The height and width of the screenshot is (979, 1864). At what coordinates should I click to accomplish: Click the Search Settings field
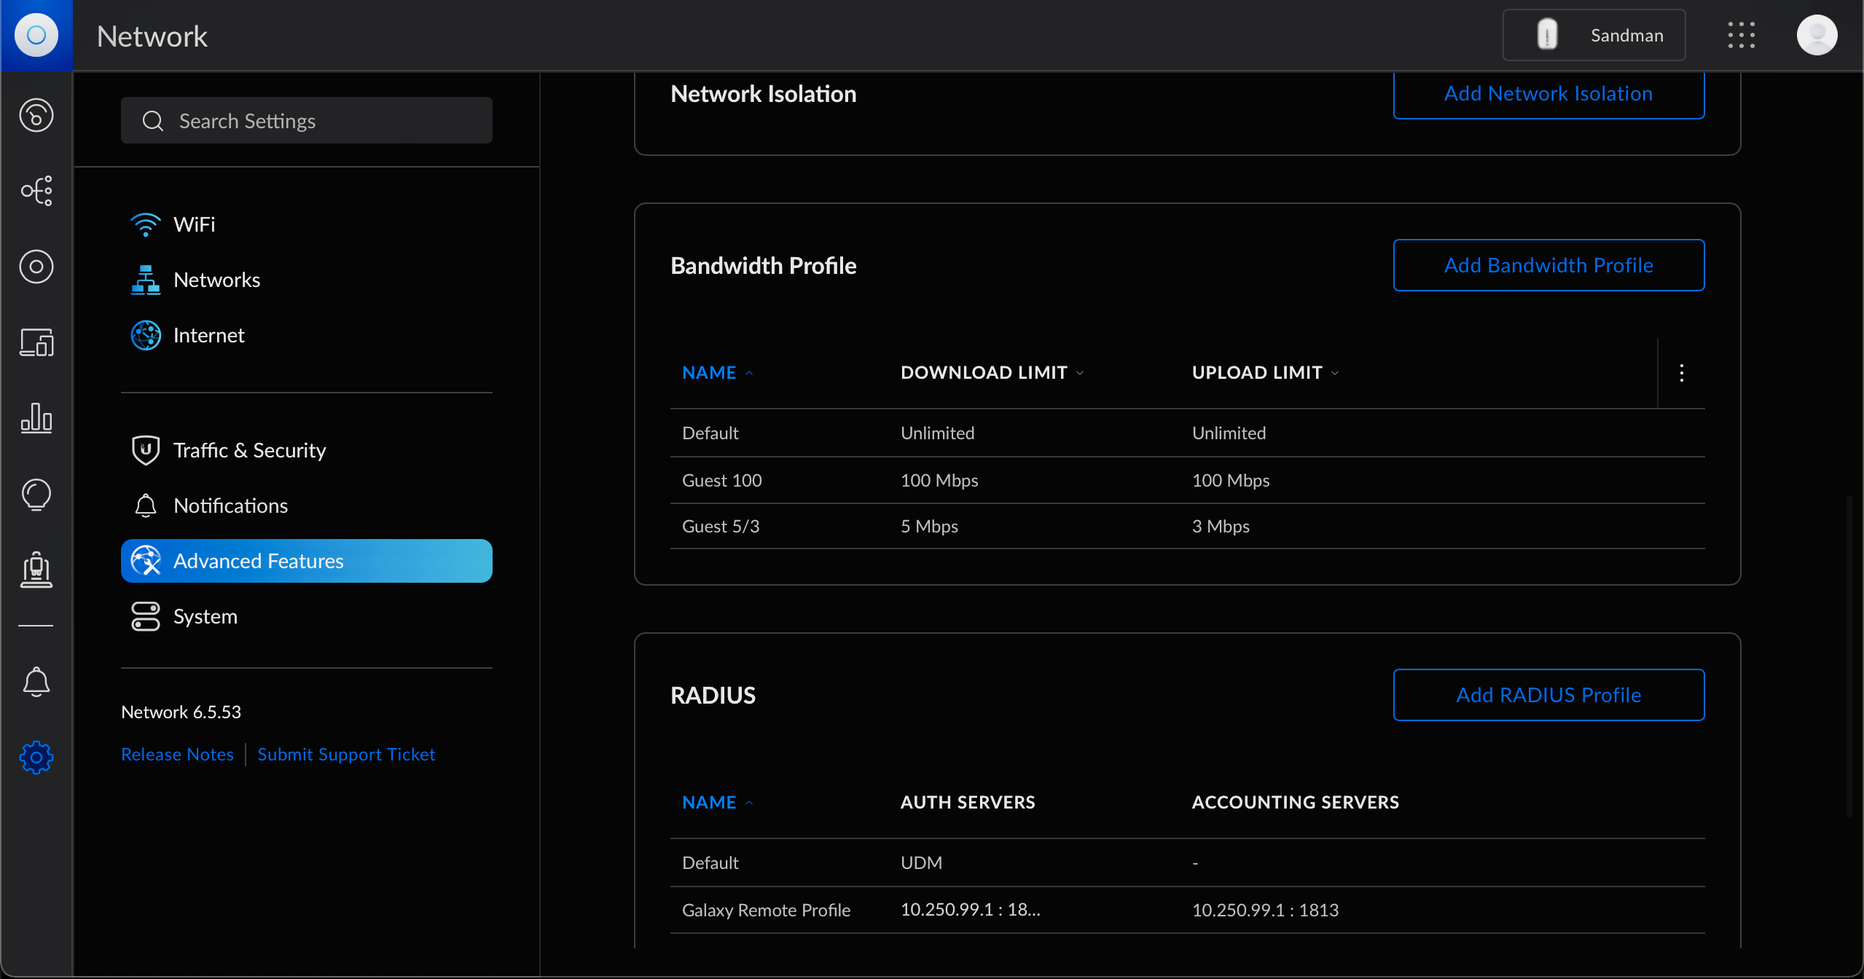(306, 121)
